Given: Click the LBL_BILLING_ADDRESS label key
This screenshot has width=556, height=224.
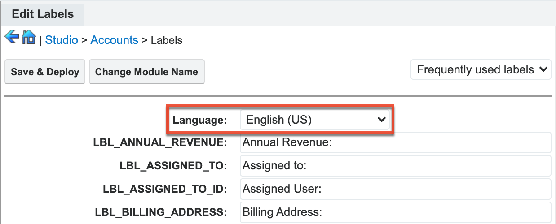Looking at the screenshot, I should click(161, 212).
